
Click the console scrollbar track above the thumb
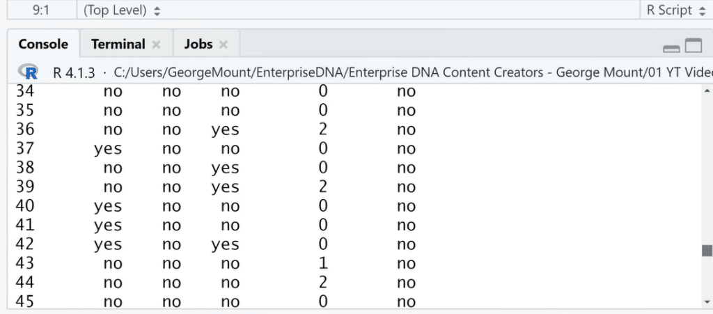[x=707, y=169]
